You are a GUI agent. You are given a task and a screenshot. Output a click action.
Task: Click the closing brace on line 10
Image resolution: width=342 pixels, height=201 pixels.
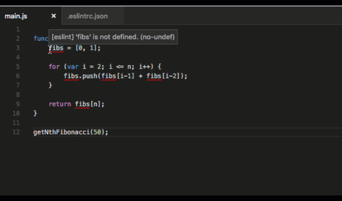[35, 113]
